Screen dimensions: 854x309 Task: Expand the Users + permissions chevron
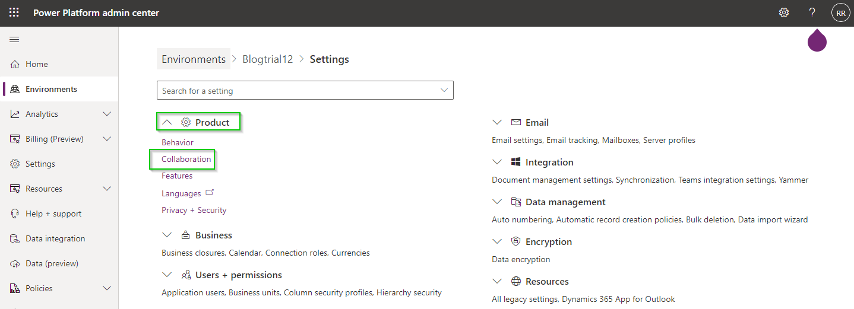pyautogui.click(x=167, y=275)
